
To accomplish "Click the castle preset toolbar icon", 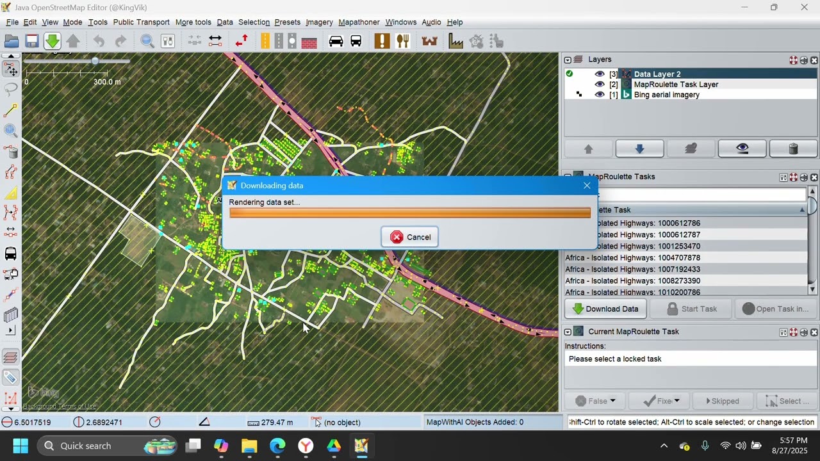I will [x=429, y=41].
